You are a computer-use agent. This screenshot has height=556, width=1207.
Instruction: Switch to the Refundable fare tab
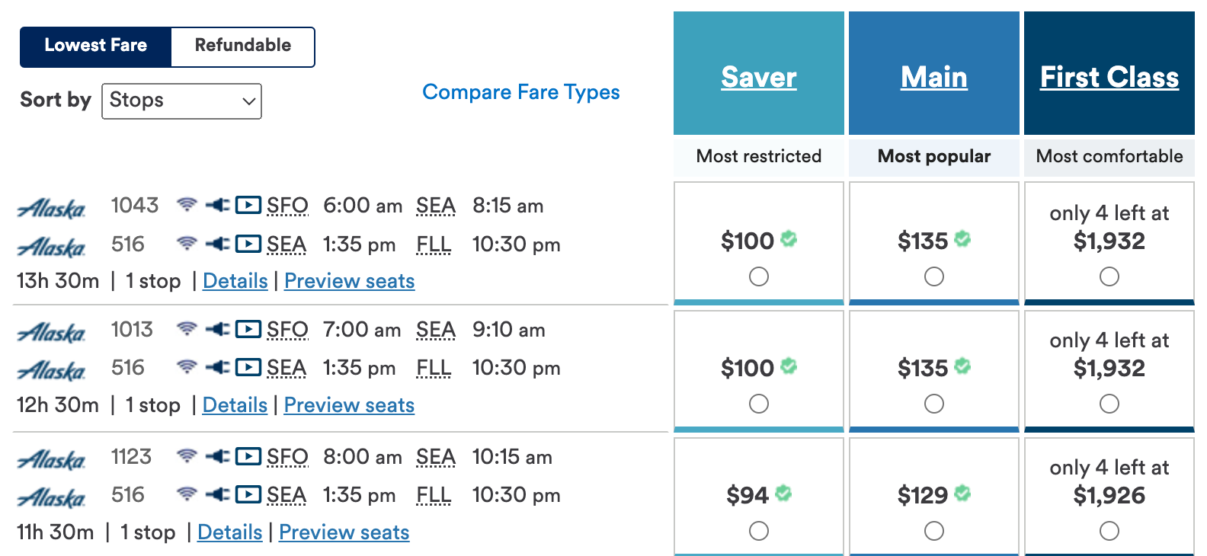[243, 46]
